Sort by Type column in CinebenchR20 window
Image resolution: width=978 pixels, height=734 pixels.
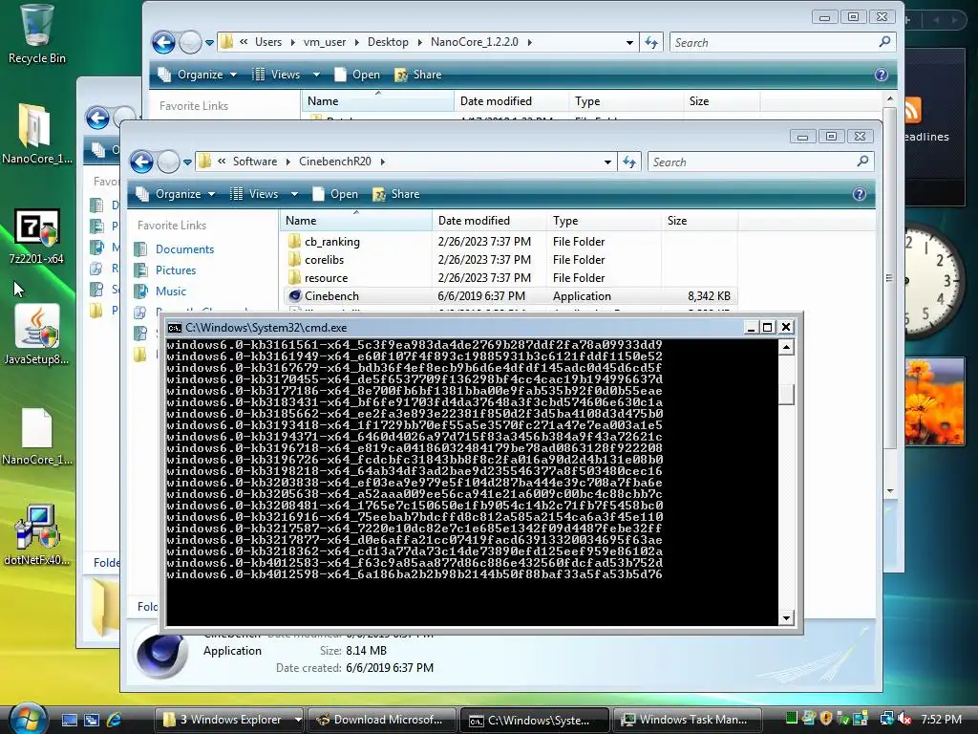(604, 221)
